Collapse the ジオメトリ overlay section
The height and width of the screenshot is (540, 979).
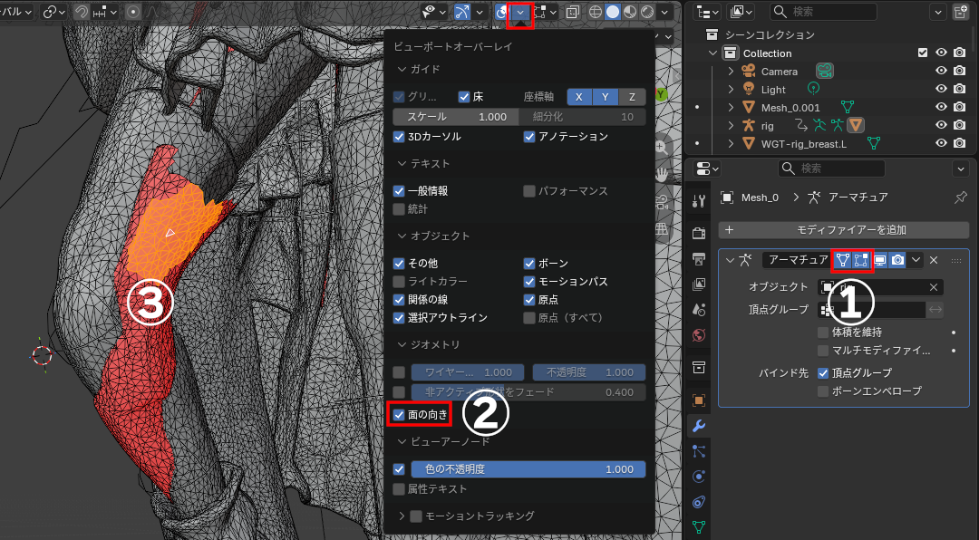402,344
